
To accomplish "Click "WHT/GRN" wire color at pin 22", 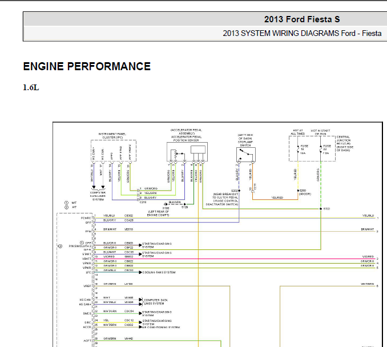I will click(110, 311).
